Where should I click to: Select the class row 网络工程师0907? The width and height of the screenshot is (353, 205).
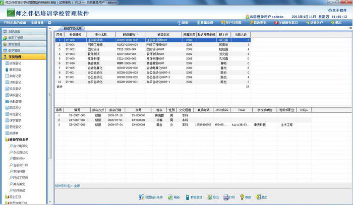pyautogui.click(x=153, y=45)
